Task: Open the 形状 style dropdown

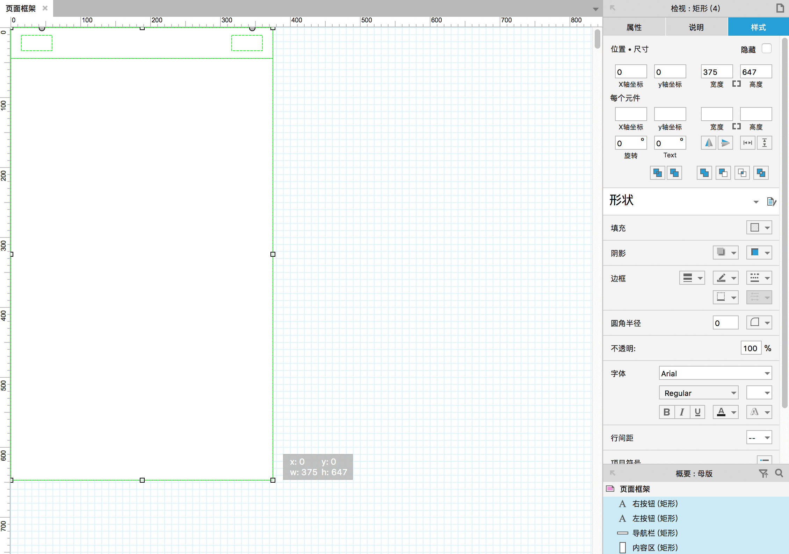Action: 756,202
